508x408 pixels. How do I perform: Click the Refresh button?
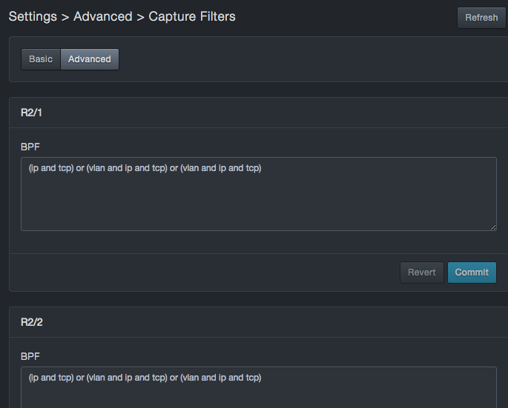click(x=481, y=18)
